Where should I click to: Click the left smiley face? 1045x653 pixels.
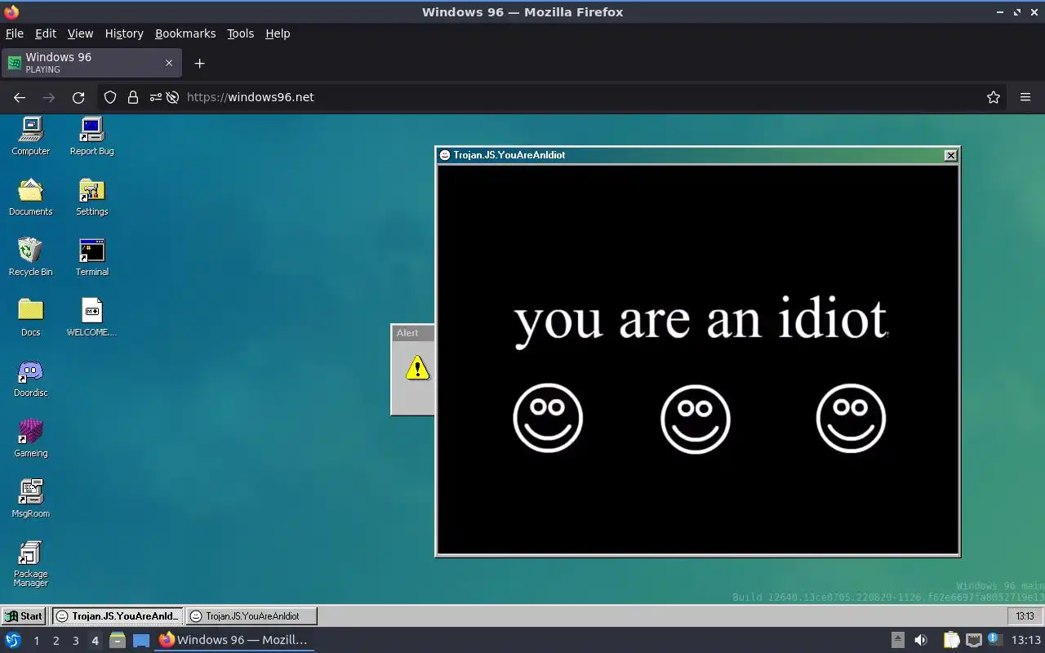tap(548, 418)
